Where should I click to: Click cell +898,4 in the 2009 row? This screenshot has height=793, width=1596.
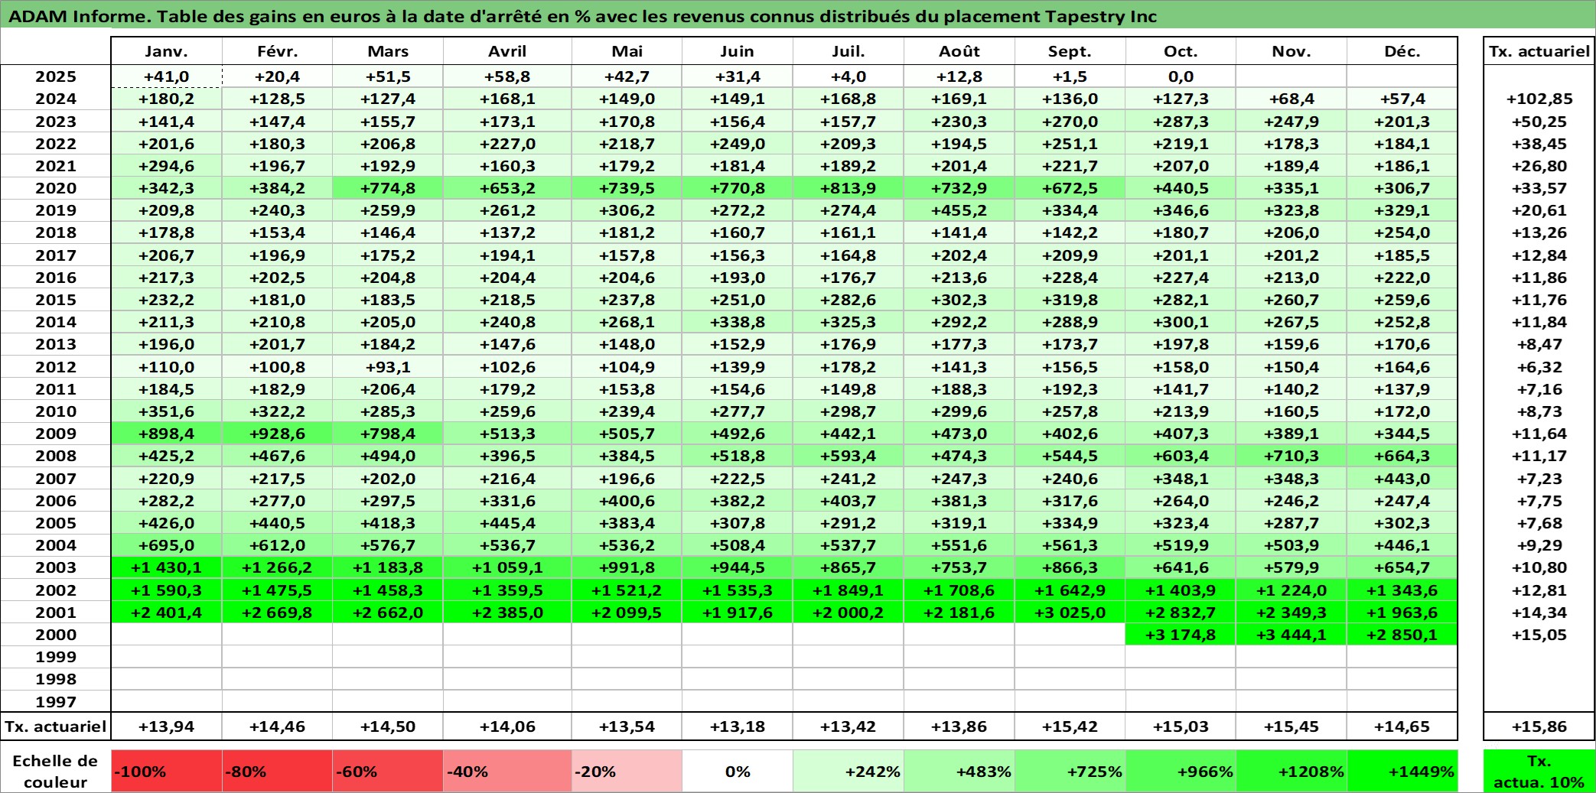[x=167, y=434]
